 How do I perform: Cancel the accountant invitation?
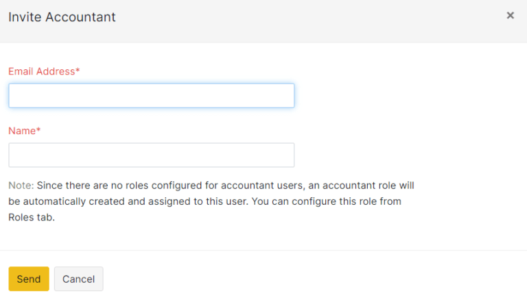point(78,279)
